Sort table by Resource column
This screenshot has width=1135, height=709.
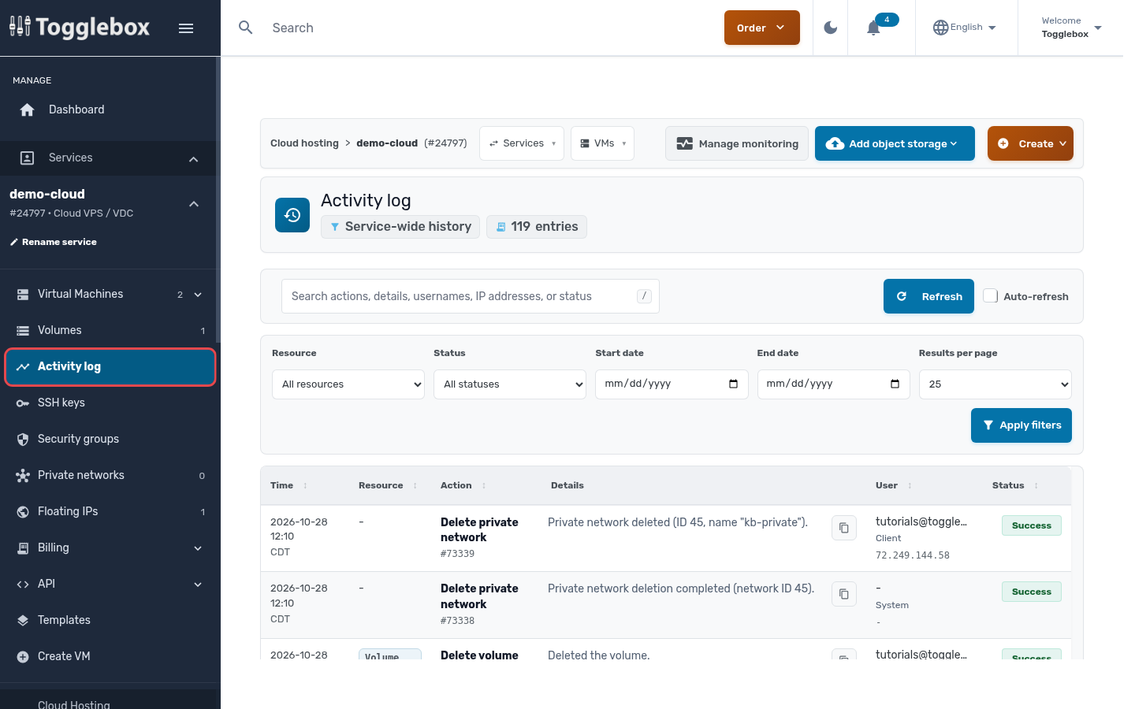click(x=388, y=485)
